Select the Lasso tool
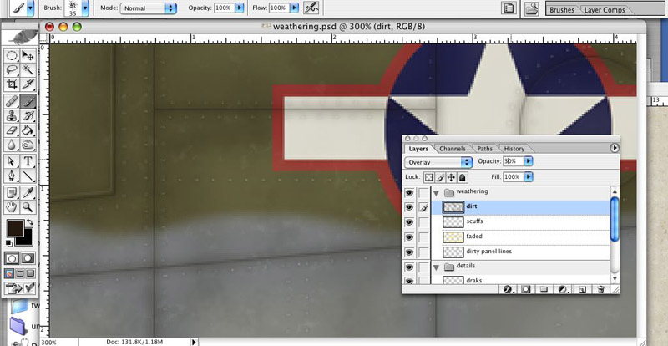 12,69
